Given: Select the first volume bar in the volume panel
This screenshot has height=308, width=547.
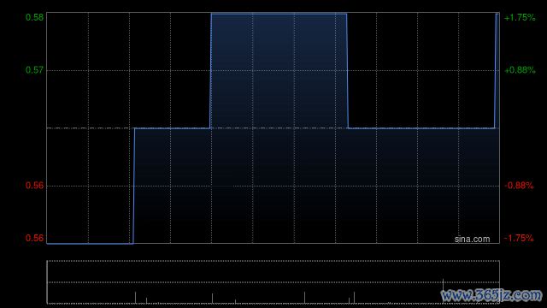Looking at the screenshot, I should pyautogui.click(x=135, y=298).
